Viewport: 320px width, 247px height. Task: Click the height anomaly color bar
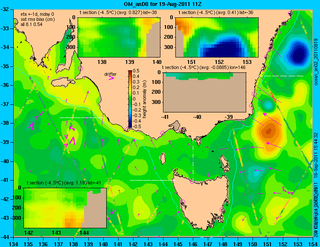point(130,99)
